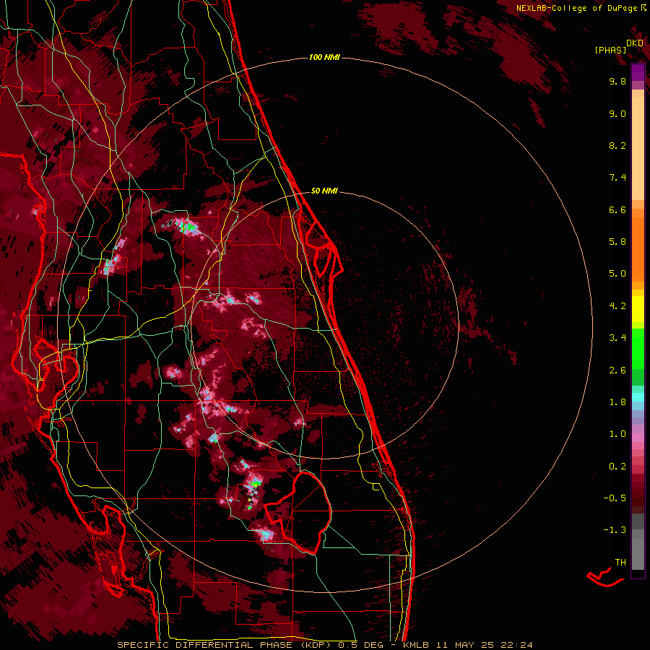Click the [PHAS] legend unit label
The width and height of the screenshot is (650, 650).
point(610,51)
